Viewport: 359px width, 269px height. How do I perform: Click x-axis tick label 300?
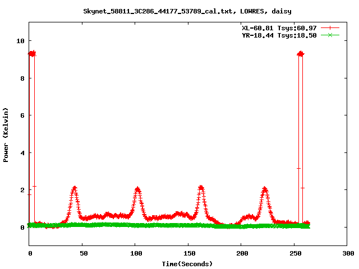tap(348, 253)
